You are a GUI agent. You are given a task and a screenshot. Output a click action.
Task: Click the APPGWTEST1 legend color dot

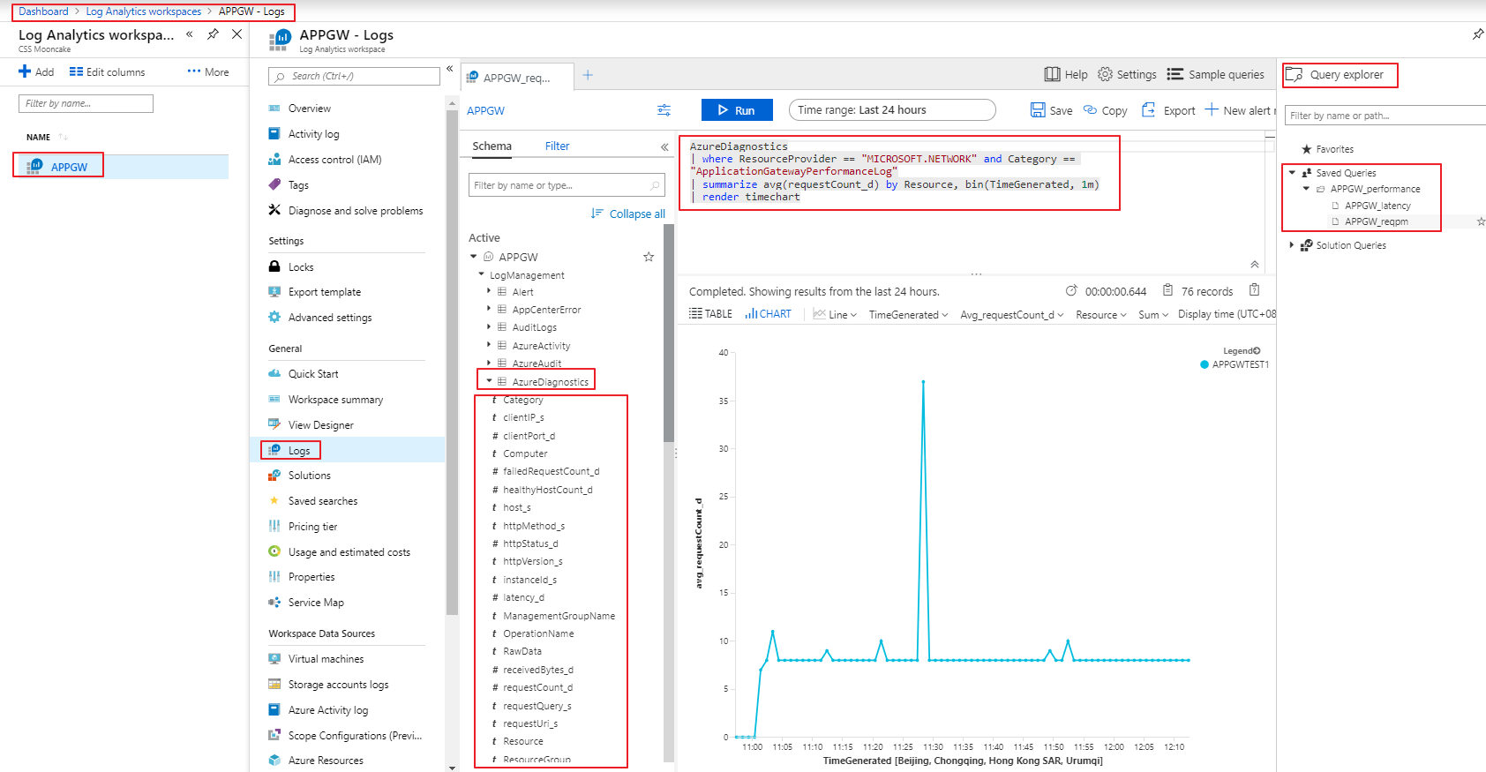[x=1205, y=364]
